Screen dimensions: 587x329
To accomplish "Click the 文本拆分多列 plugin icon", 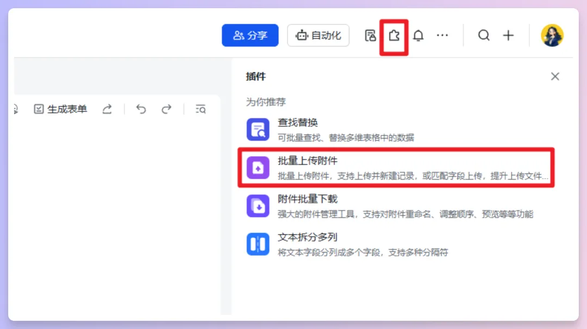I will tap(258, 244).
